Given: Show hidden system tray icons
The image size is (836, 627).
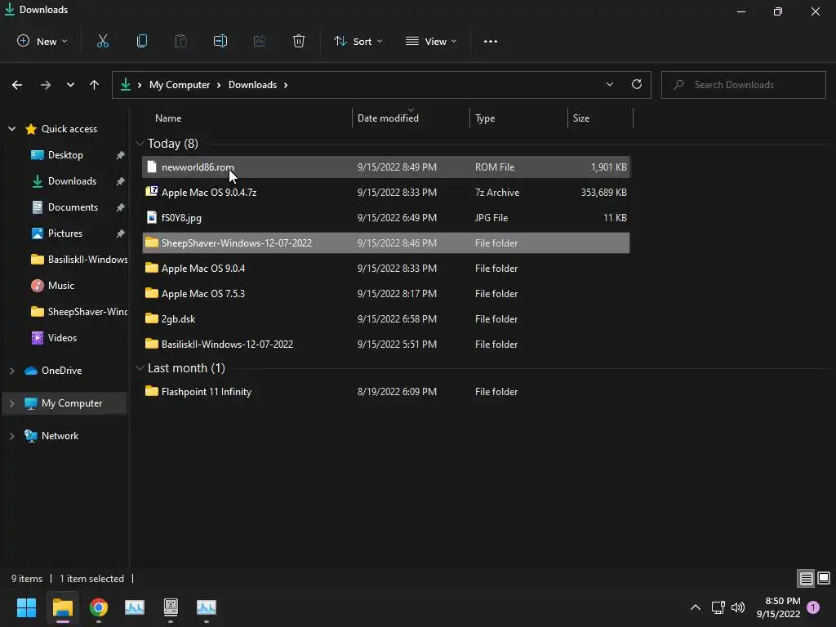Looking at the screenshot, I should [696, 607].
